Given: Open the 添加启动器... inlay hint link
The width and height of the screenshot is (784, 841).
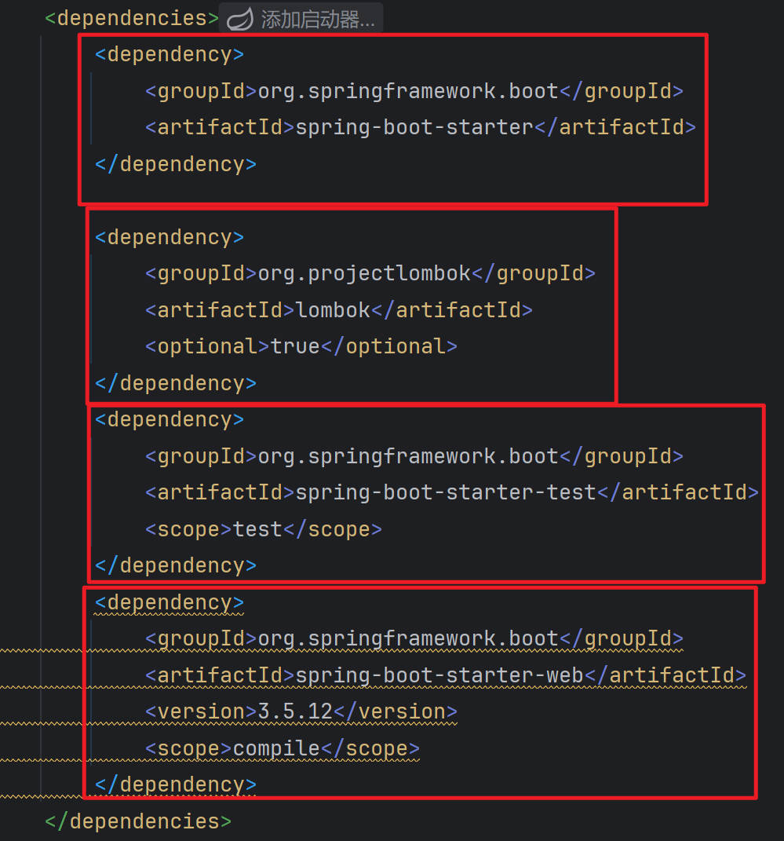Looking at the screenshot, I should pyautogui.click(x=317, y=20).
